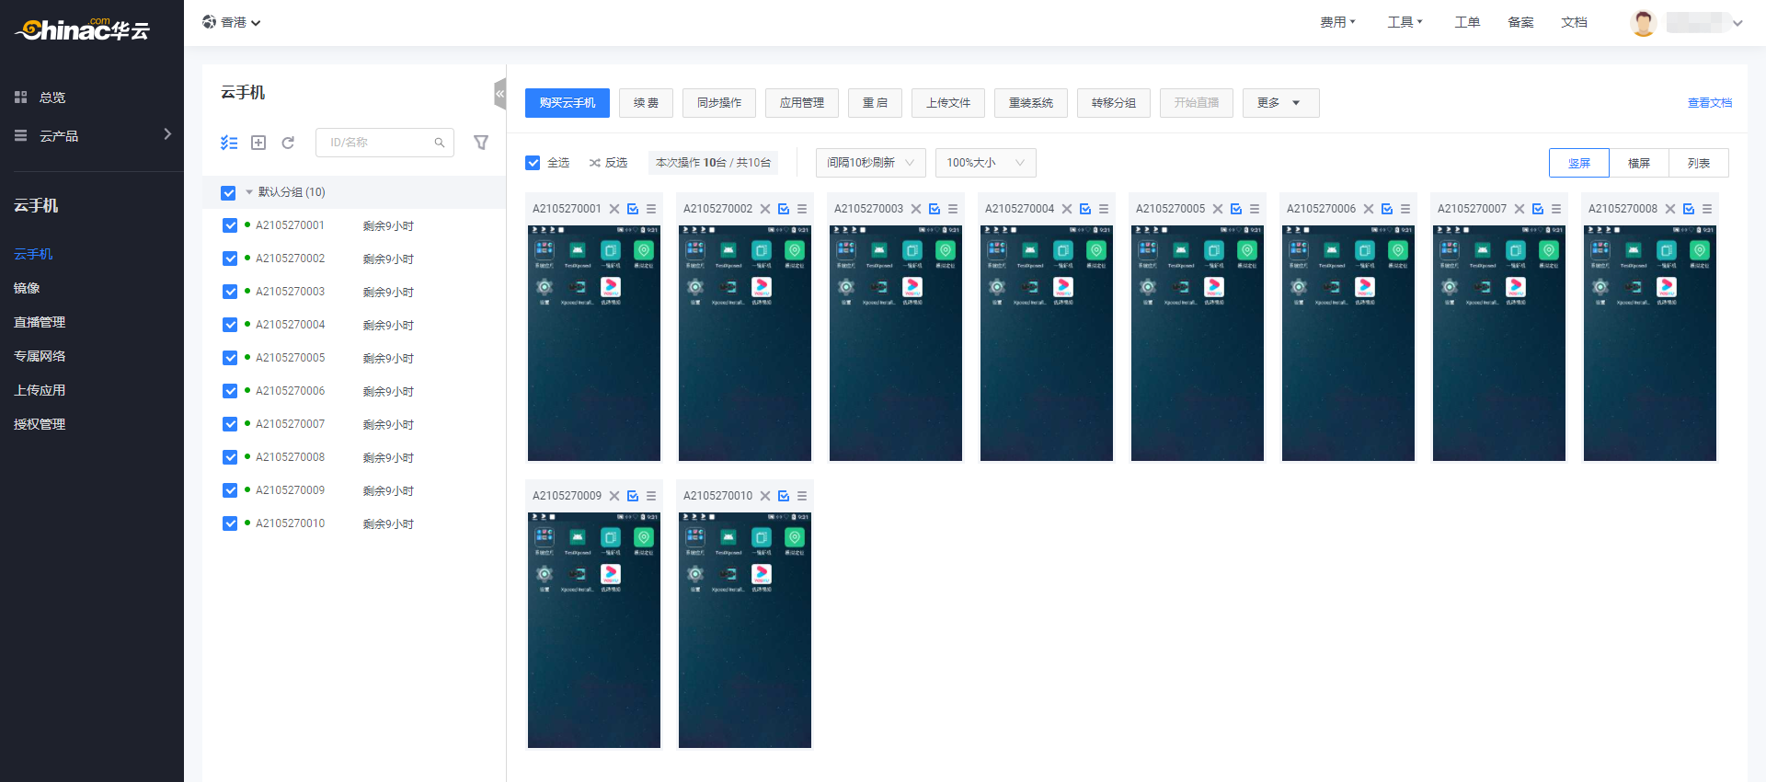Uncheck A2105270007 in the device list
Screen dimensions: 1766x782
click(230, 424)
